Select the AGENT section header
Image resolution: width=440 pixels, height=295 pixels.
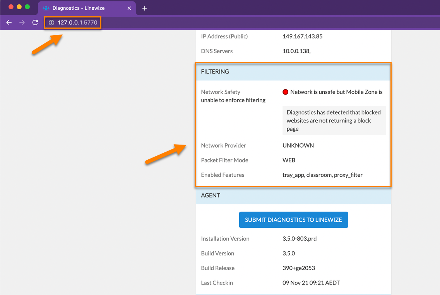click(293, 195)
